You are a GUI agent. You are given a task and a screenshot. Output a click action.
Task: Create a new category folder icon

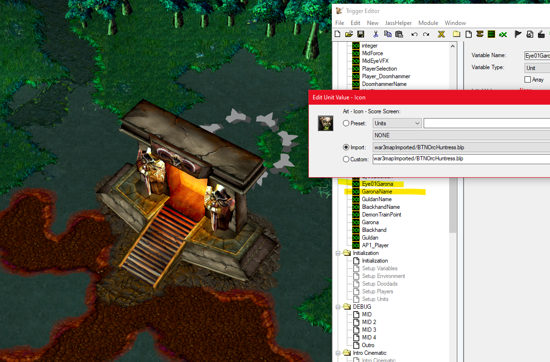[456, 34]
